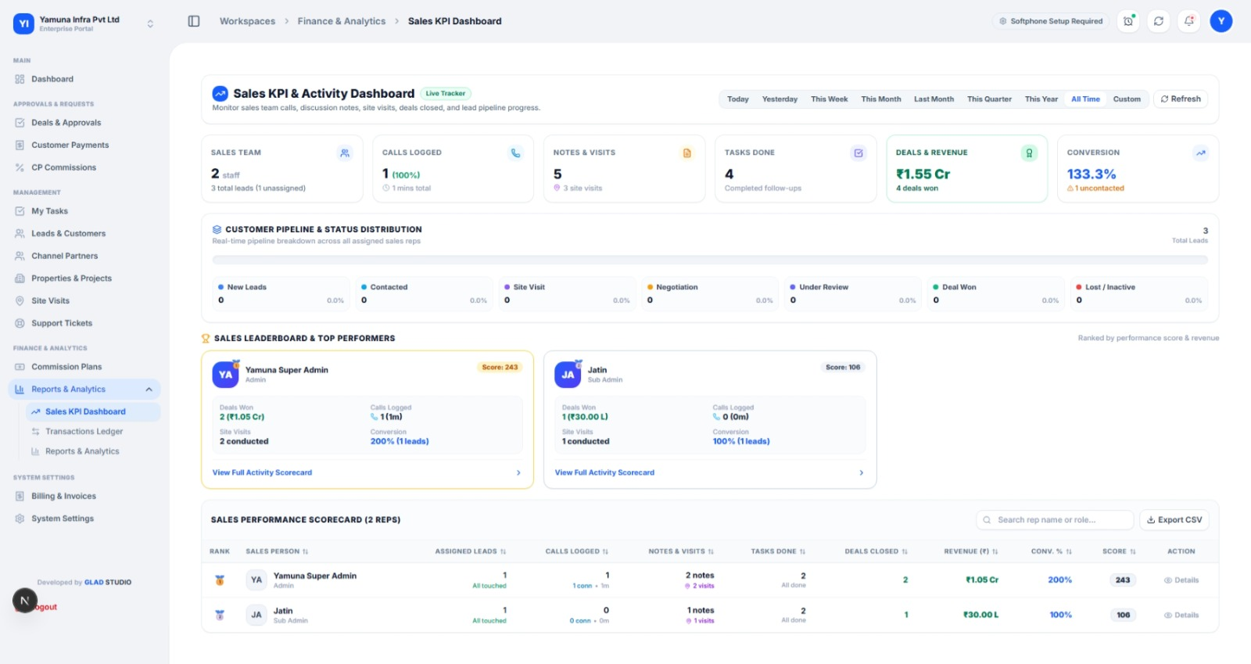The width and height of the screenshot is (1251, 664).
Task: Click Softphone Setup Required badge
Action: (1051, 21)
